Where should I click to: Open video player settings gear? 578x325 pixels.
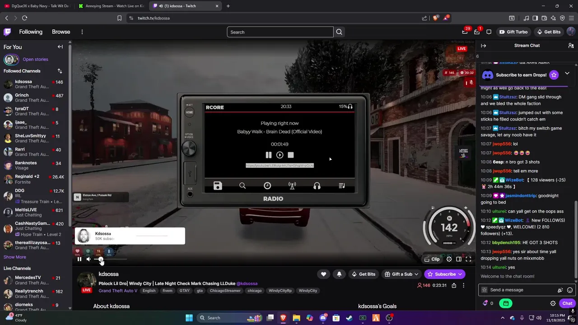449,259
